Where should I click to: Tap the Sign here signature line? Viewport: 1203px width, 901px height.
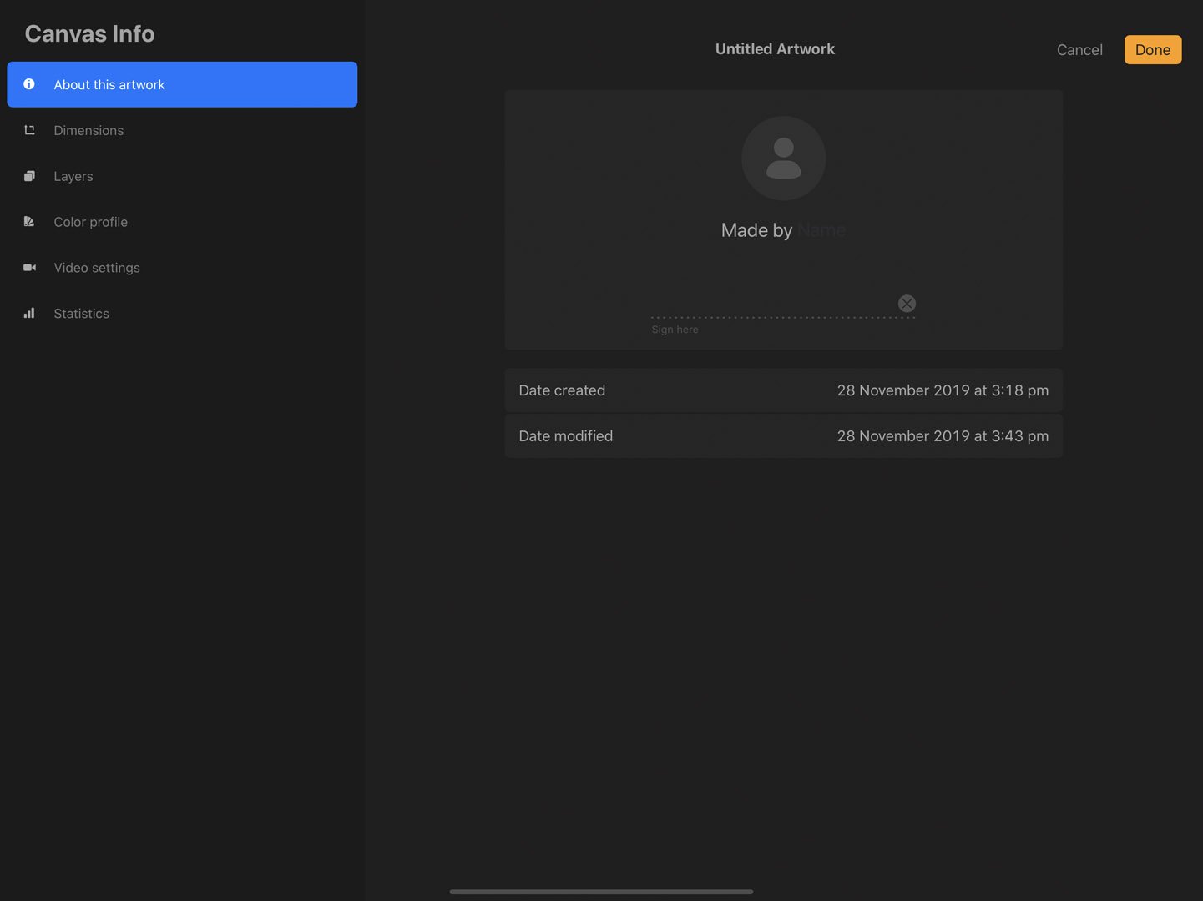(x=783, y=317)
